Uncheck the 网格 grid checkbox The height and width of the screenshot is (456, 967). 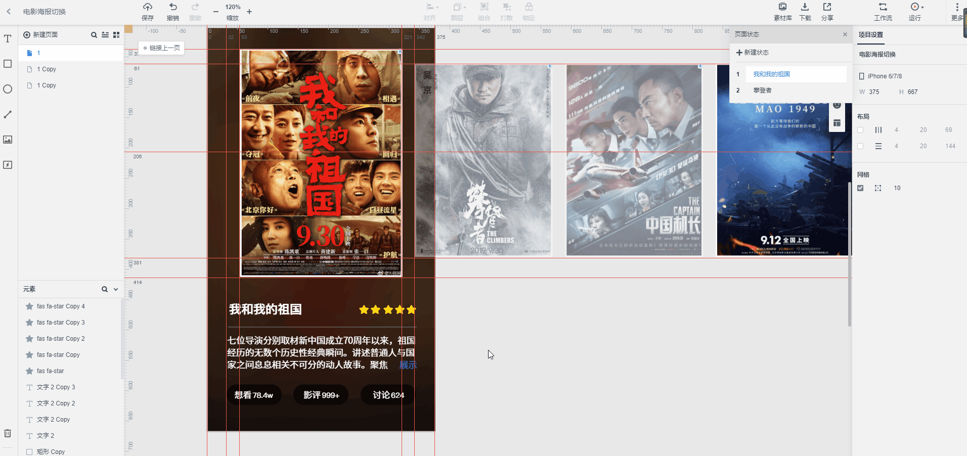click(x=860, y=188)
